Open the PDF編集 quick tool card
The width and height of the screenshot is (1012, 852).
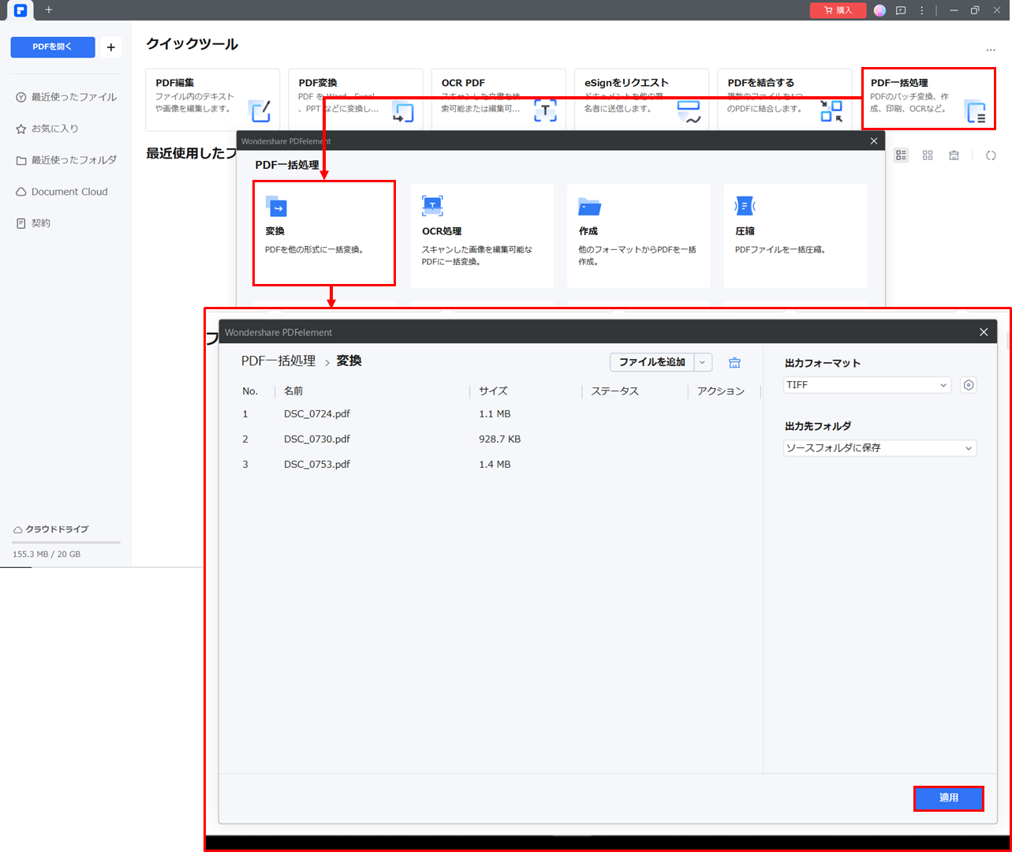coord(213,99)
